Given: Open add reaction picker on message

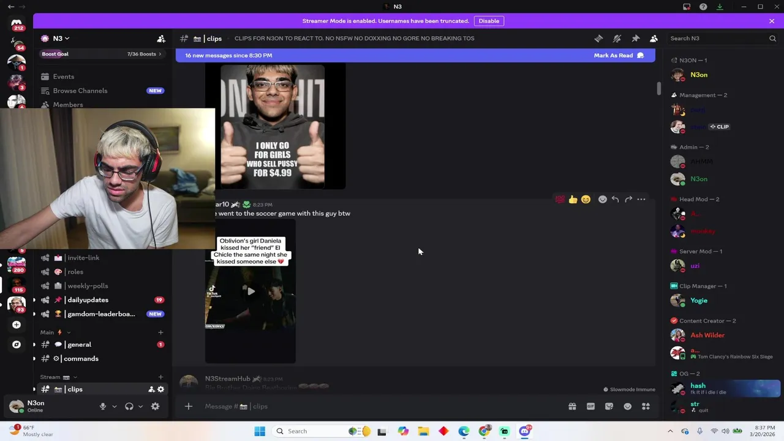Looking at the screenshot, I should pos(603,199).
